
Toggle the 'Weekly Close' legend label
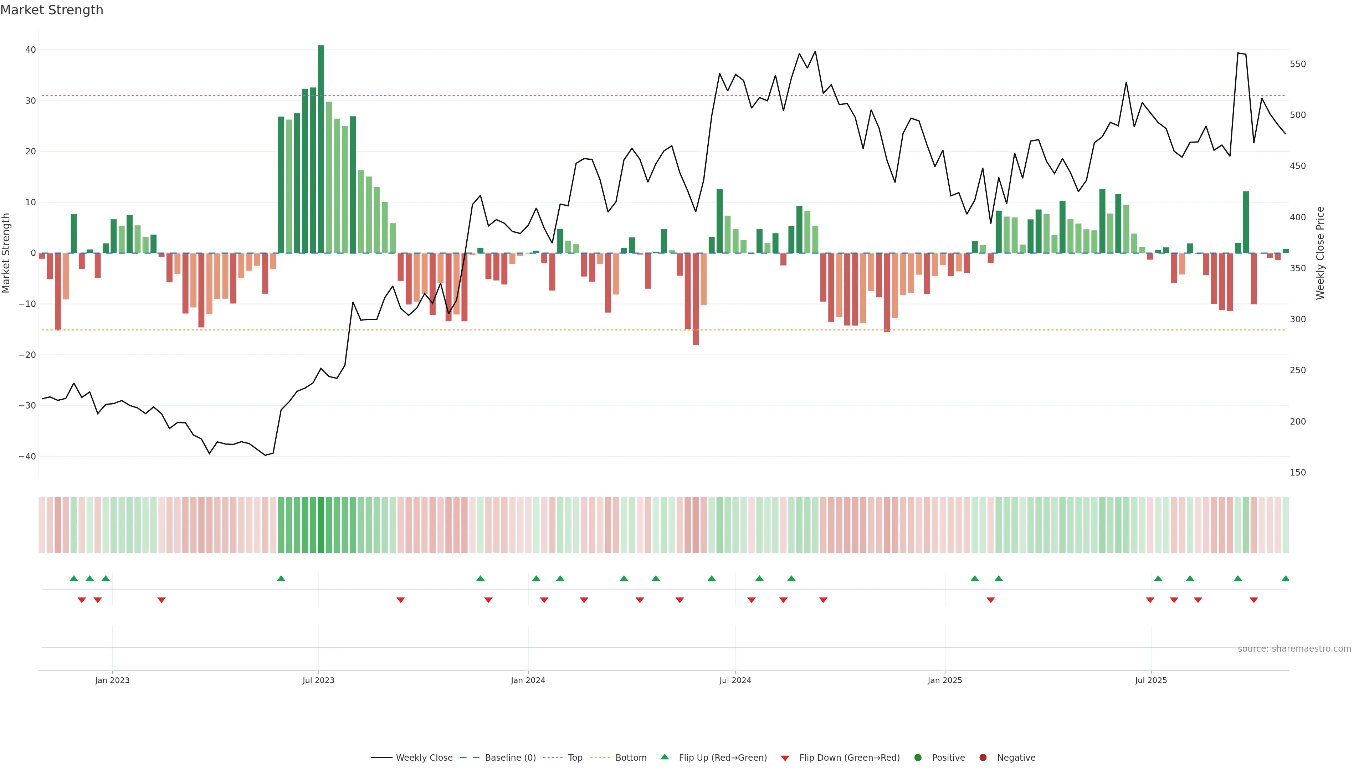pyautogui.click(x=424, y=758)
